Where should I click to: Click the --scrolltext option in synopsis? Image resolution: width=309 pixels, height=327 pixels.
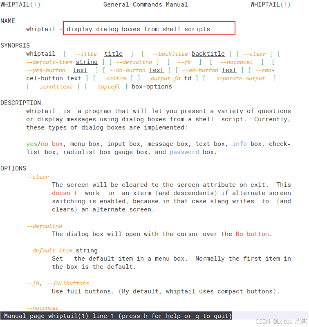[53, 87]
